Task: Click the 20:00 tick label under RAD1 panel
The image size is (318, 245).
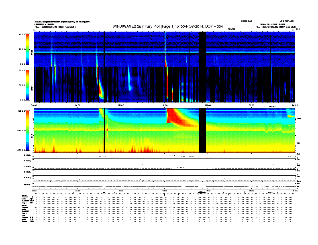Action: coord(251,105)
